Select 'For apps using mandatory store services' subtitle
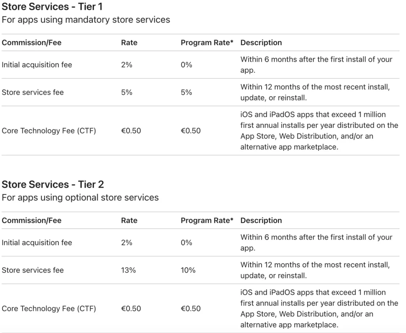Viewport: 406px width, 333px height. pyautogui.click(x=86, y=19)
